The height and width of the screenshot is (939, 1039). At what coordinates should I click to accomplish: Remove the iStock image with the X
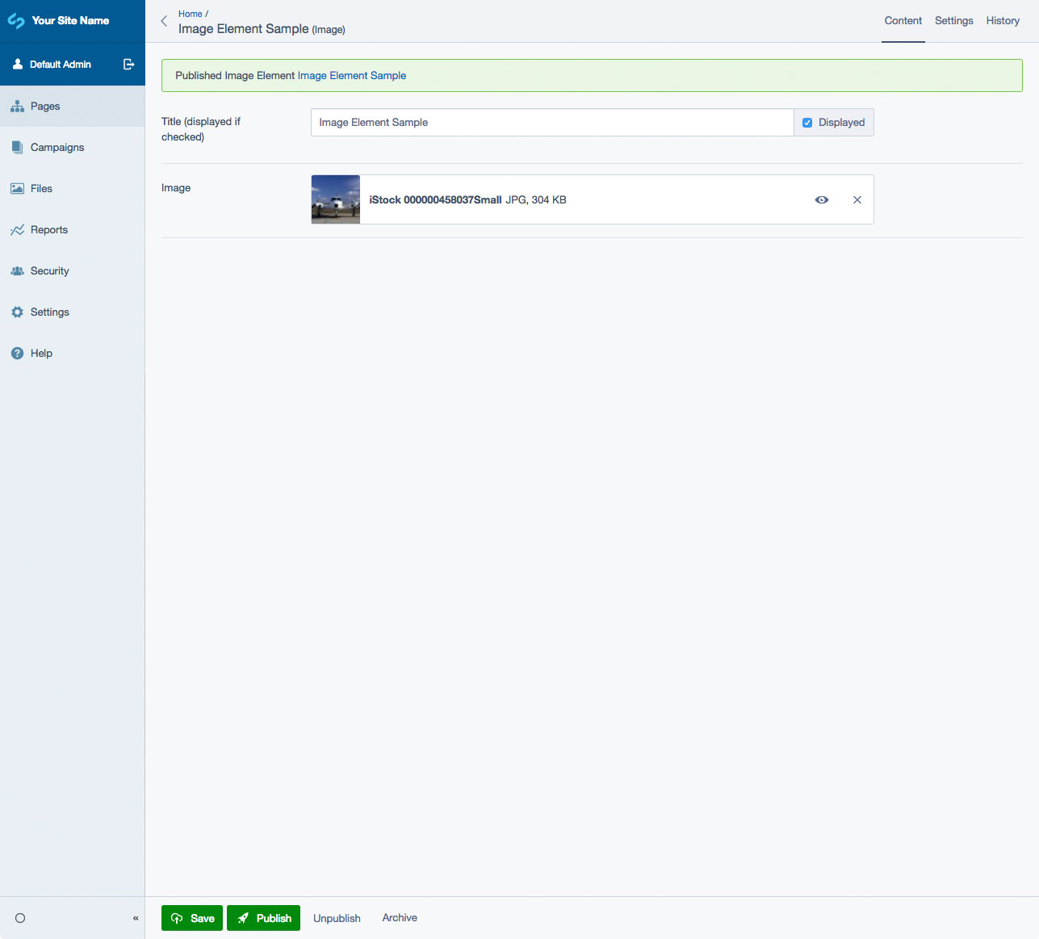[x=857, y=200]
